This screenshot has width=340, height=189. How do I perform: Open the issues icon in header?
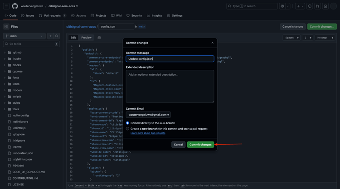pos(310,6)
